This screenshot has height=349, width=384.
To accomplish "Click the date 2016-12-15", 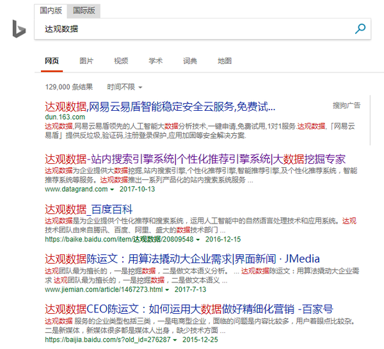I will [223, 239].
